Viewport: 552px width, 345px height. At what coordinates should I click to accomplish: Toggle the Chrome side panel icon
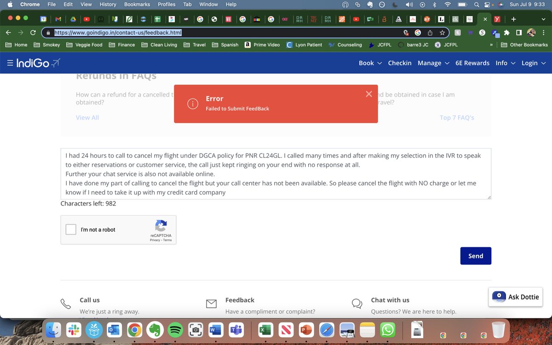[x=519, y=33]
